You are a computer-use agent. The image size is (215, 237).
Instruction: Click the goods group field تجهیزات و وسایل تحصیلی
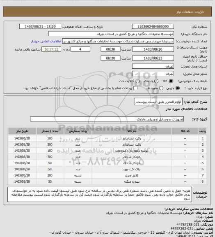click(107, 119)
